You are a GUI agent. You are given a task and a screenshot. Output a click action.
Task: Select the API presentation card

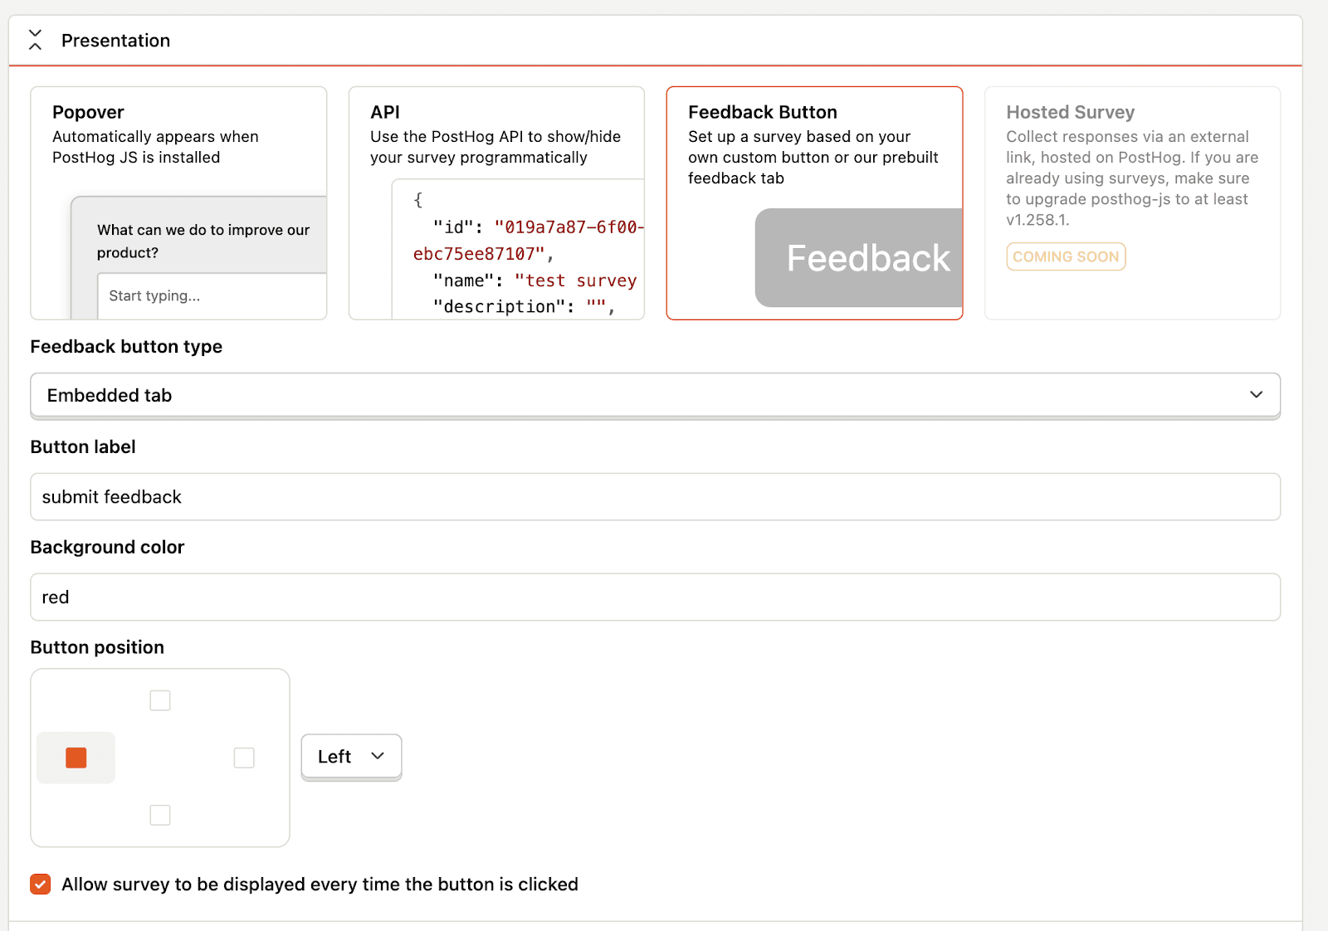[496, 203]
